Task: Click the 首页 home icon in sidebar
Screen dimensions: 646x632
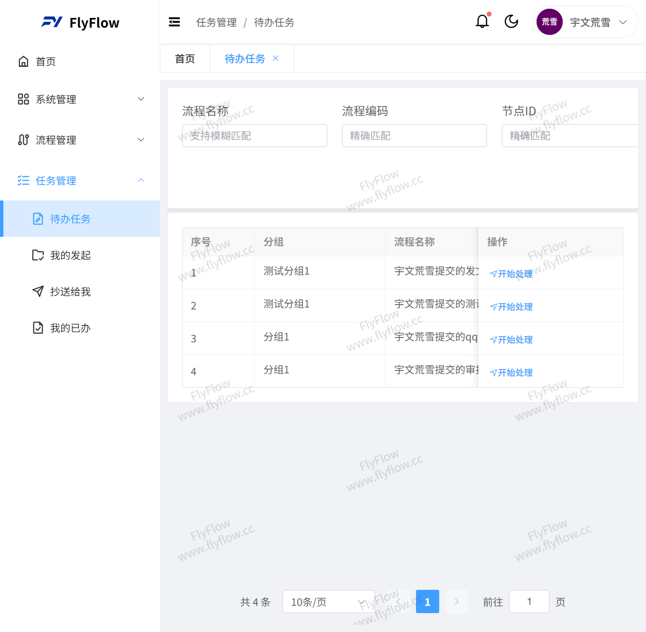Action: point(23,62)
